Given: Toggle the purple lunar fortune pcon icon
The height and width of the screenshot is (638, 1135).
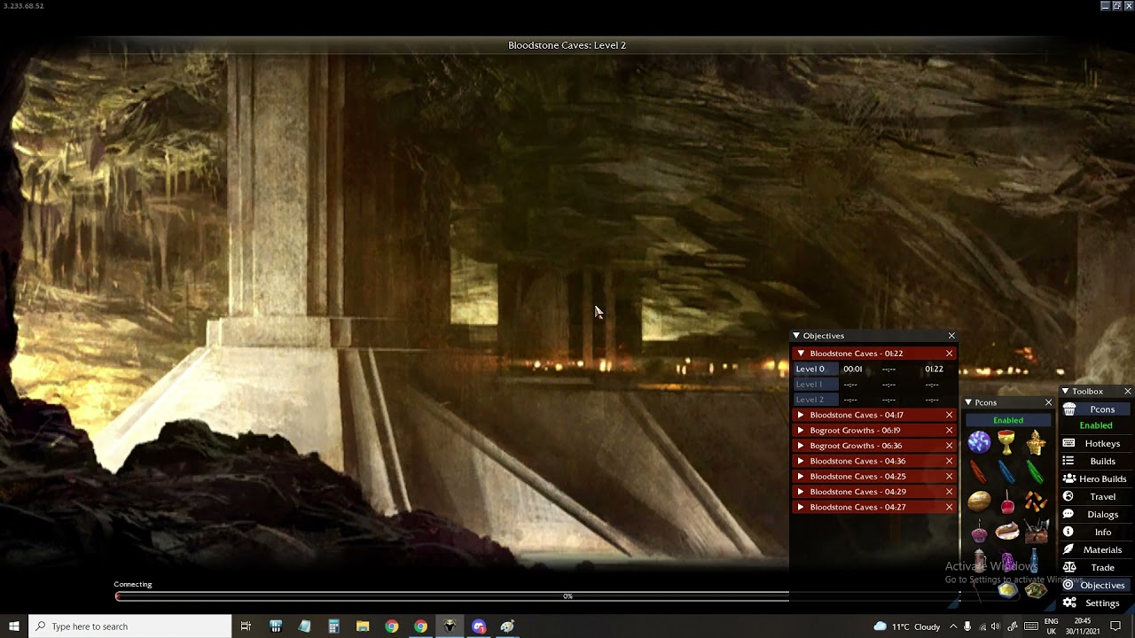Looking at the screenshot, I should click(x=1006, y=561).
